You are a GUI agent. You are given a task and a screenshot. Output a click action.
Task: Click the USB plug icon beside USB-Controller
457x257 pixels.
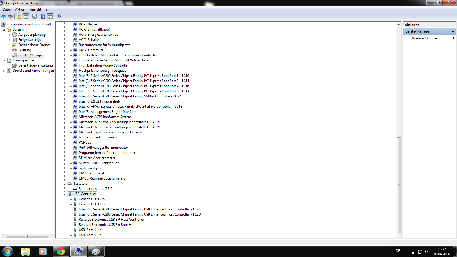pos(70,194)
